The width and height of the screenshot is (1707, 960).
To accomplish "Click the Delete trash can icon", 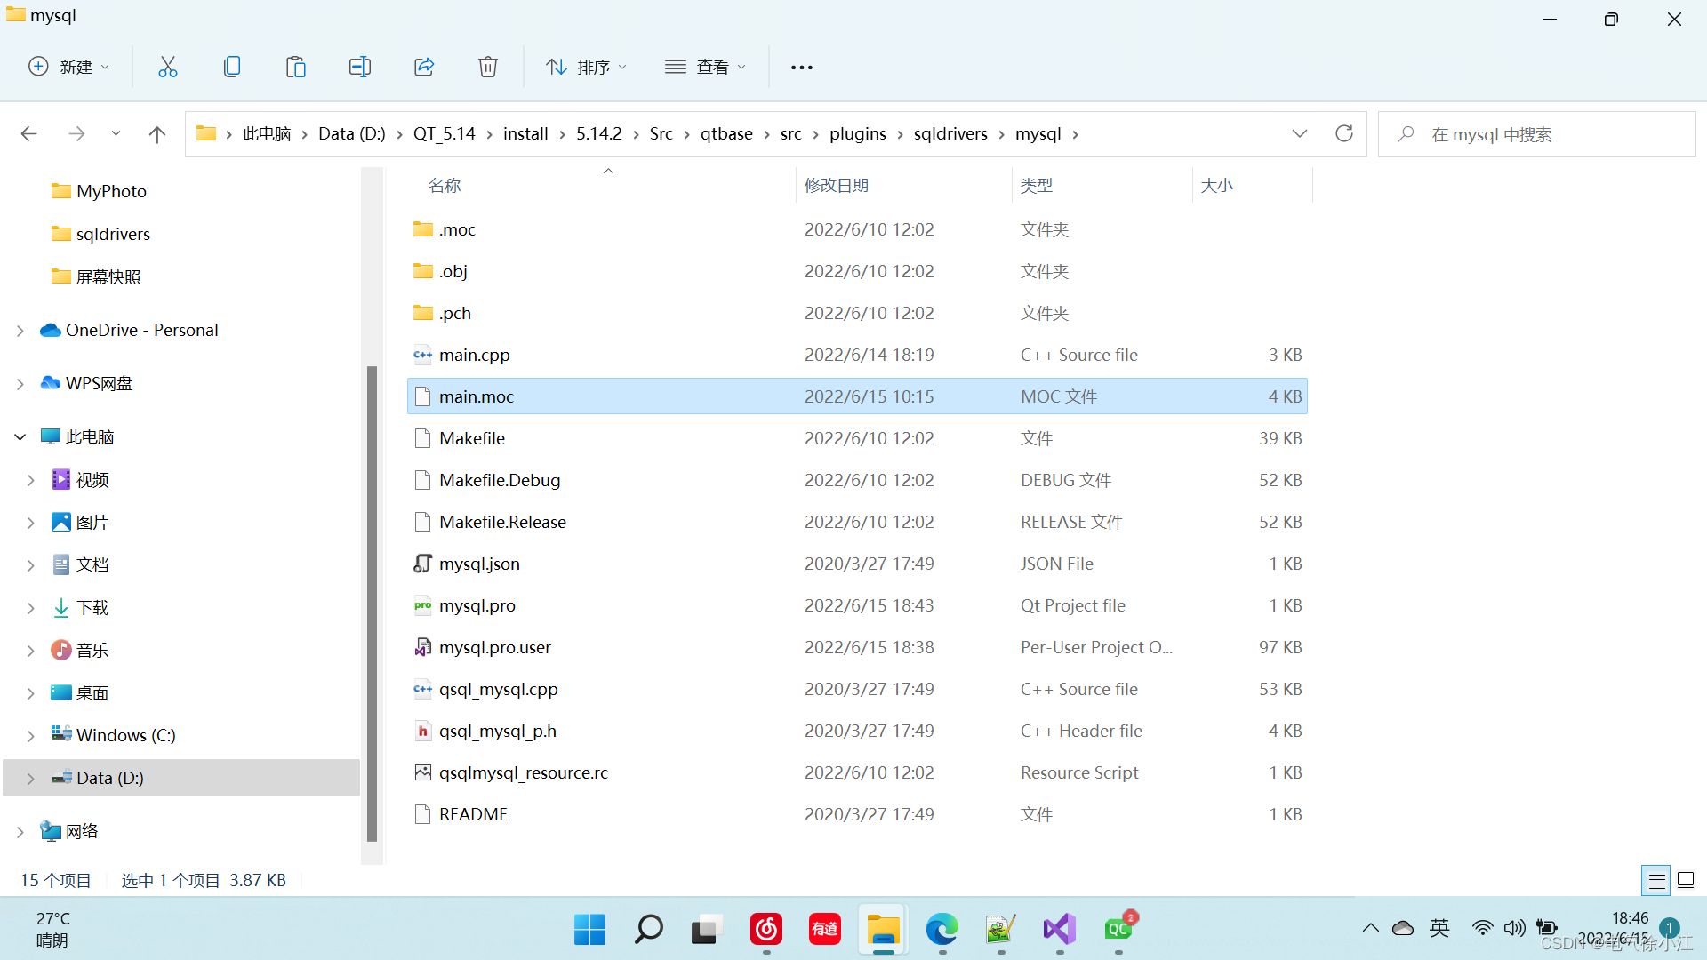I will click(488, 67).
